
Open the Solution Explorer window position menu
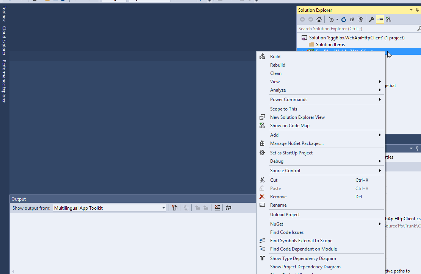(411, 10)
